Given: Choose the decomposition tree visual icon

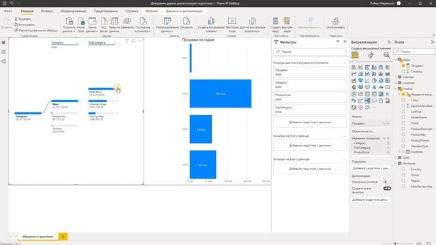Looking at the screenshot, I should click(367, 101).
